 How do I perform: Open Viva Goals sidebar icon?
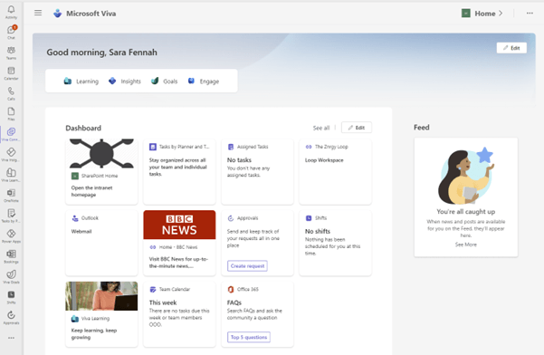click(x=11, y=276)
